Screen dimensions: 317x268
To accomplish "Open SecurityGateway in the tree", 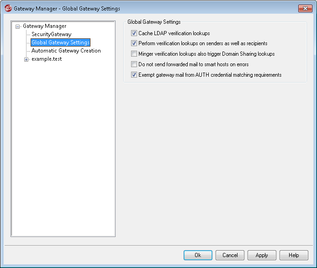I will click(x=51, y=34).
